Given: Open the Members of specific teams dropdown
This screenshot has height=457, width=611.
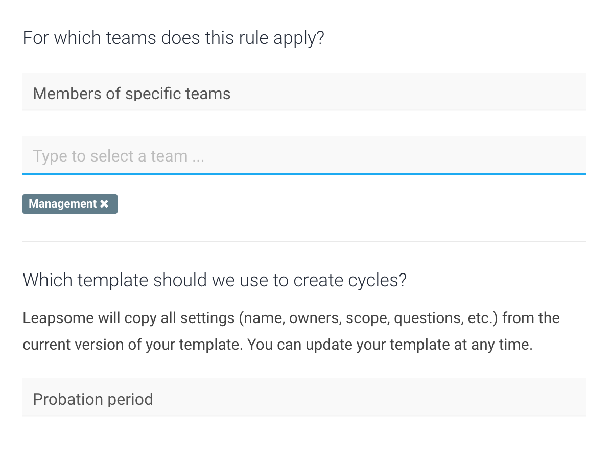Looking at the screenshot, I should pos(304,92).
